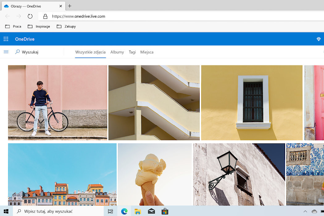This screenshot has width=324, height=216.
Task: Close the Obrazy — OneDrive tab
Action: pos(60,6)
